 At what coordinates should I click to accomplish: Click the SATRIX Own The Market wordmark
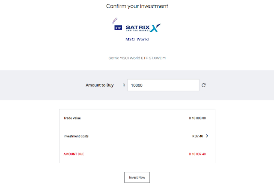point(138,28)
